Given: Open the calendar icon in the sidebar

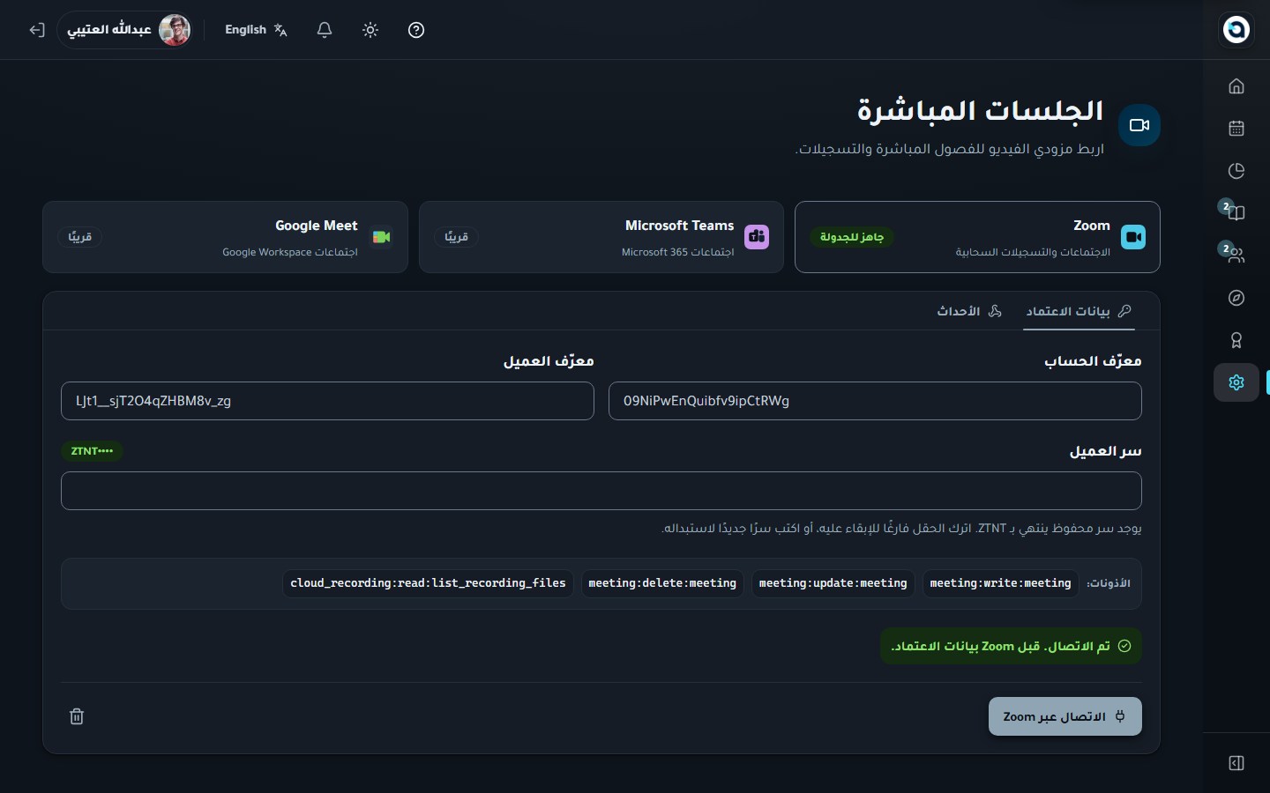Looking at the screenshot, I should click(1236, 128).
